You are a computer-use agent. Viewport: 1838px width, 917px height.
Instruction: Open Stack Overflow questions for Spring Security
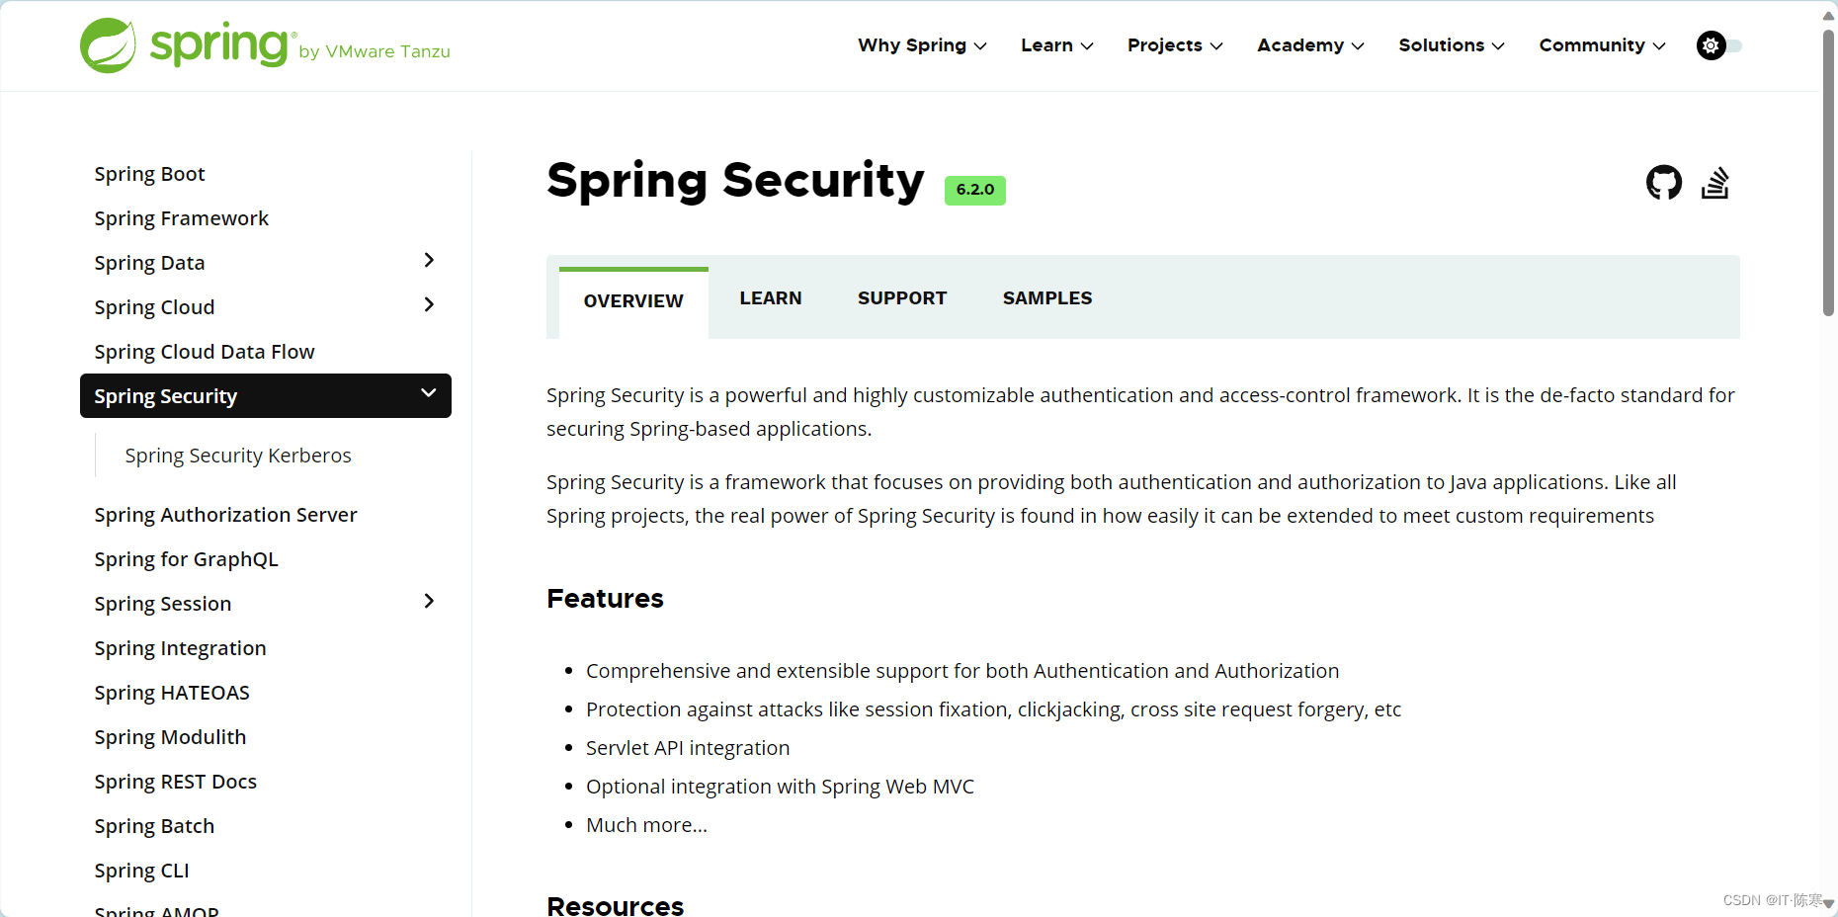point(1716,182)
